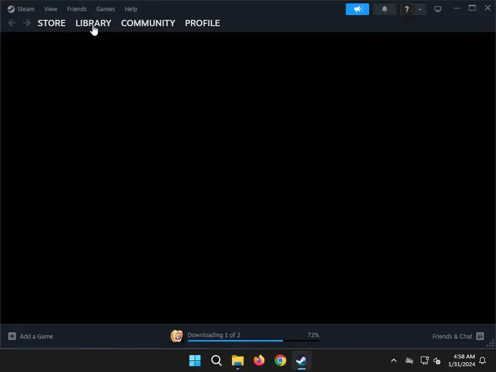Click the question mark help button

pyautogui.click(x=407, y=9)
